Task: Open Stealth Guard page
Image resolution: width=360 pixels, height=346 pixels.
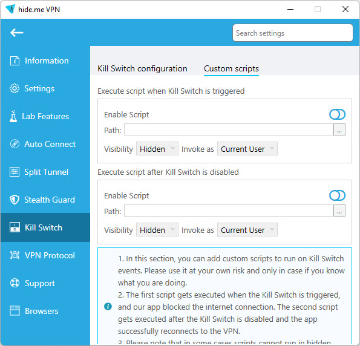Action: pos(45,200)
